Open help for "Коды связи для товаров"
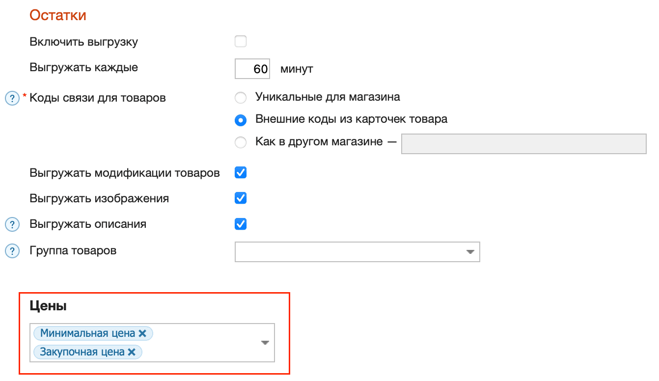Image resolution: width=659 pixels, height=381 pixels. coord(12,98)
